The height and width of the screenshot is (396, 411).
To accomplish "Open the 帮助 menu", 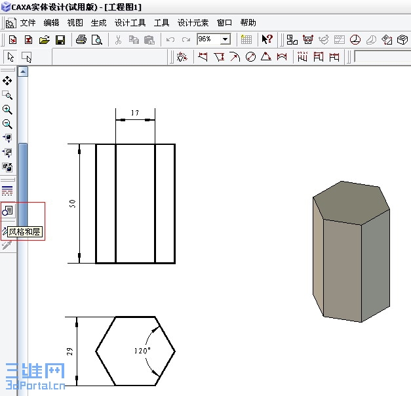I will 248,23.
